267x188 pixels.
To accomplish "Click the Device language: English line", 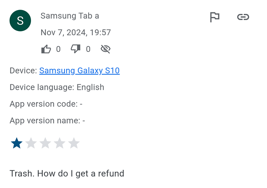I will pos(57,87).
